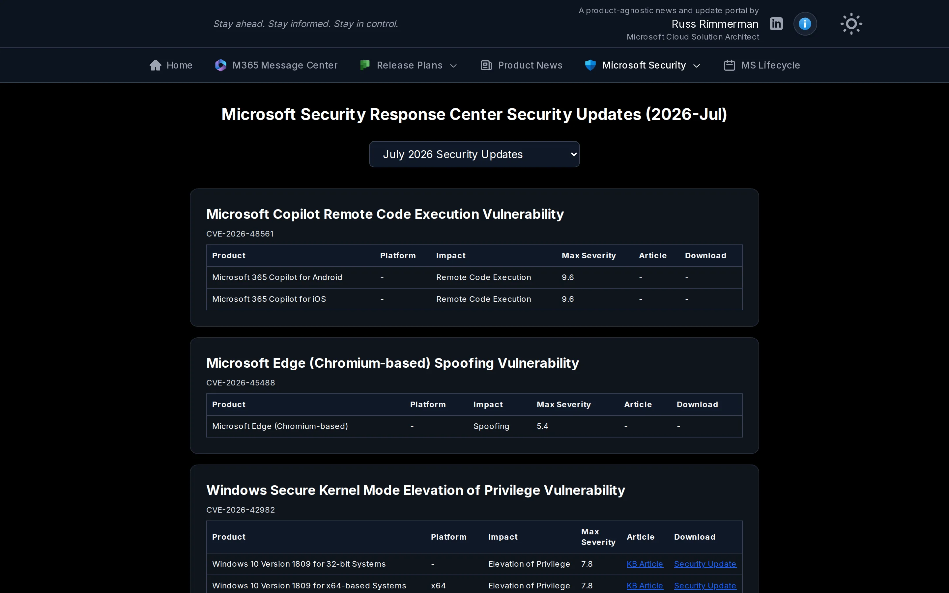
Task: Open the July 2026 Security Updates dropdown
Action: (x=474, y=154)
